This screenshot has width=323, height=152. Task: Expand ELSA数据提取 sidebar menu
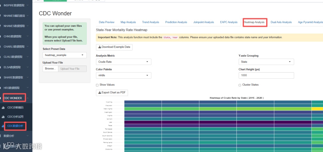pyautogui.click(x=16, y=67)
